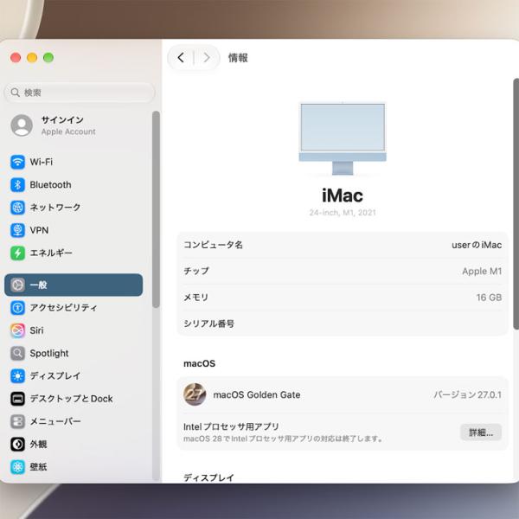Image resolution: width=519 pixels, height=519 pixels.
Task: Click the main pane vertical scrollbar
Action: 516,203
